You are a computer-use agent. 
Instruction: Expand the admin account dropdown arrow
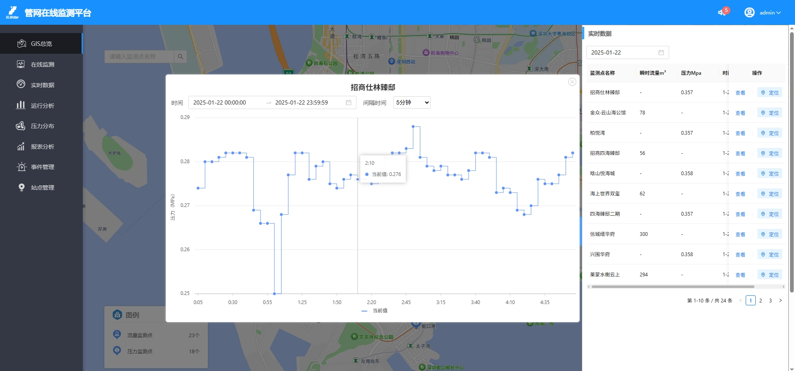(x=778, y=13)
